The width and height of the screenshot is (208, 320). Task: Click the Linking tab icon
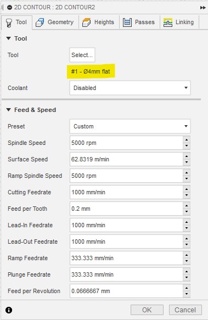[168, 23]
